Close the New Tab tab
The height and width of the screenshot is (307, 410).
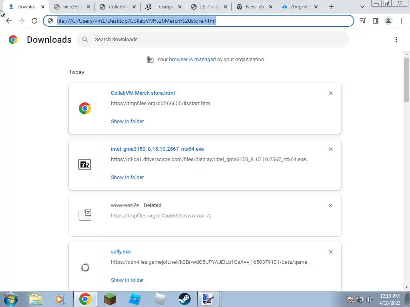coord(271,7)
